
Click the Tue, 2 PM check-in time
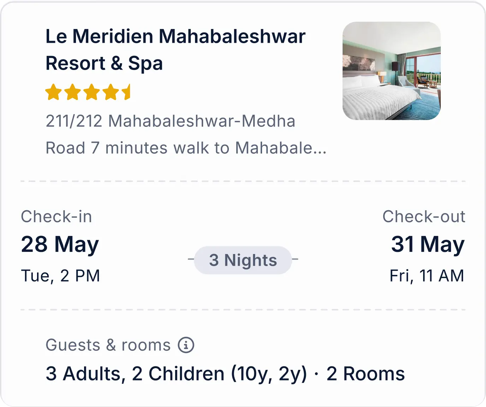[x=60, y=276]
